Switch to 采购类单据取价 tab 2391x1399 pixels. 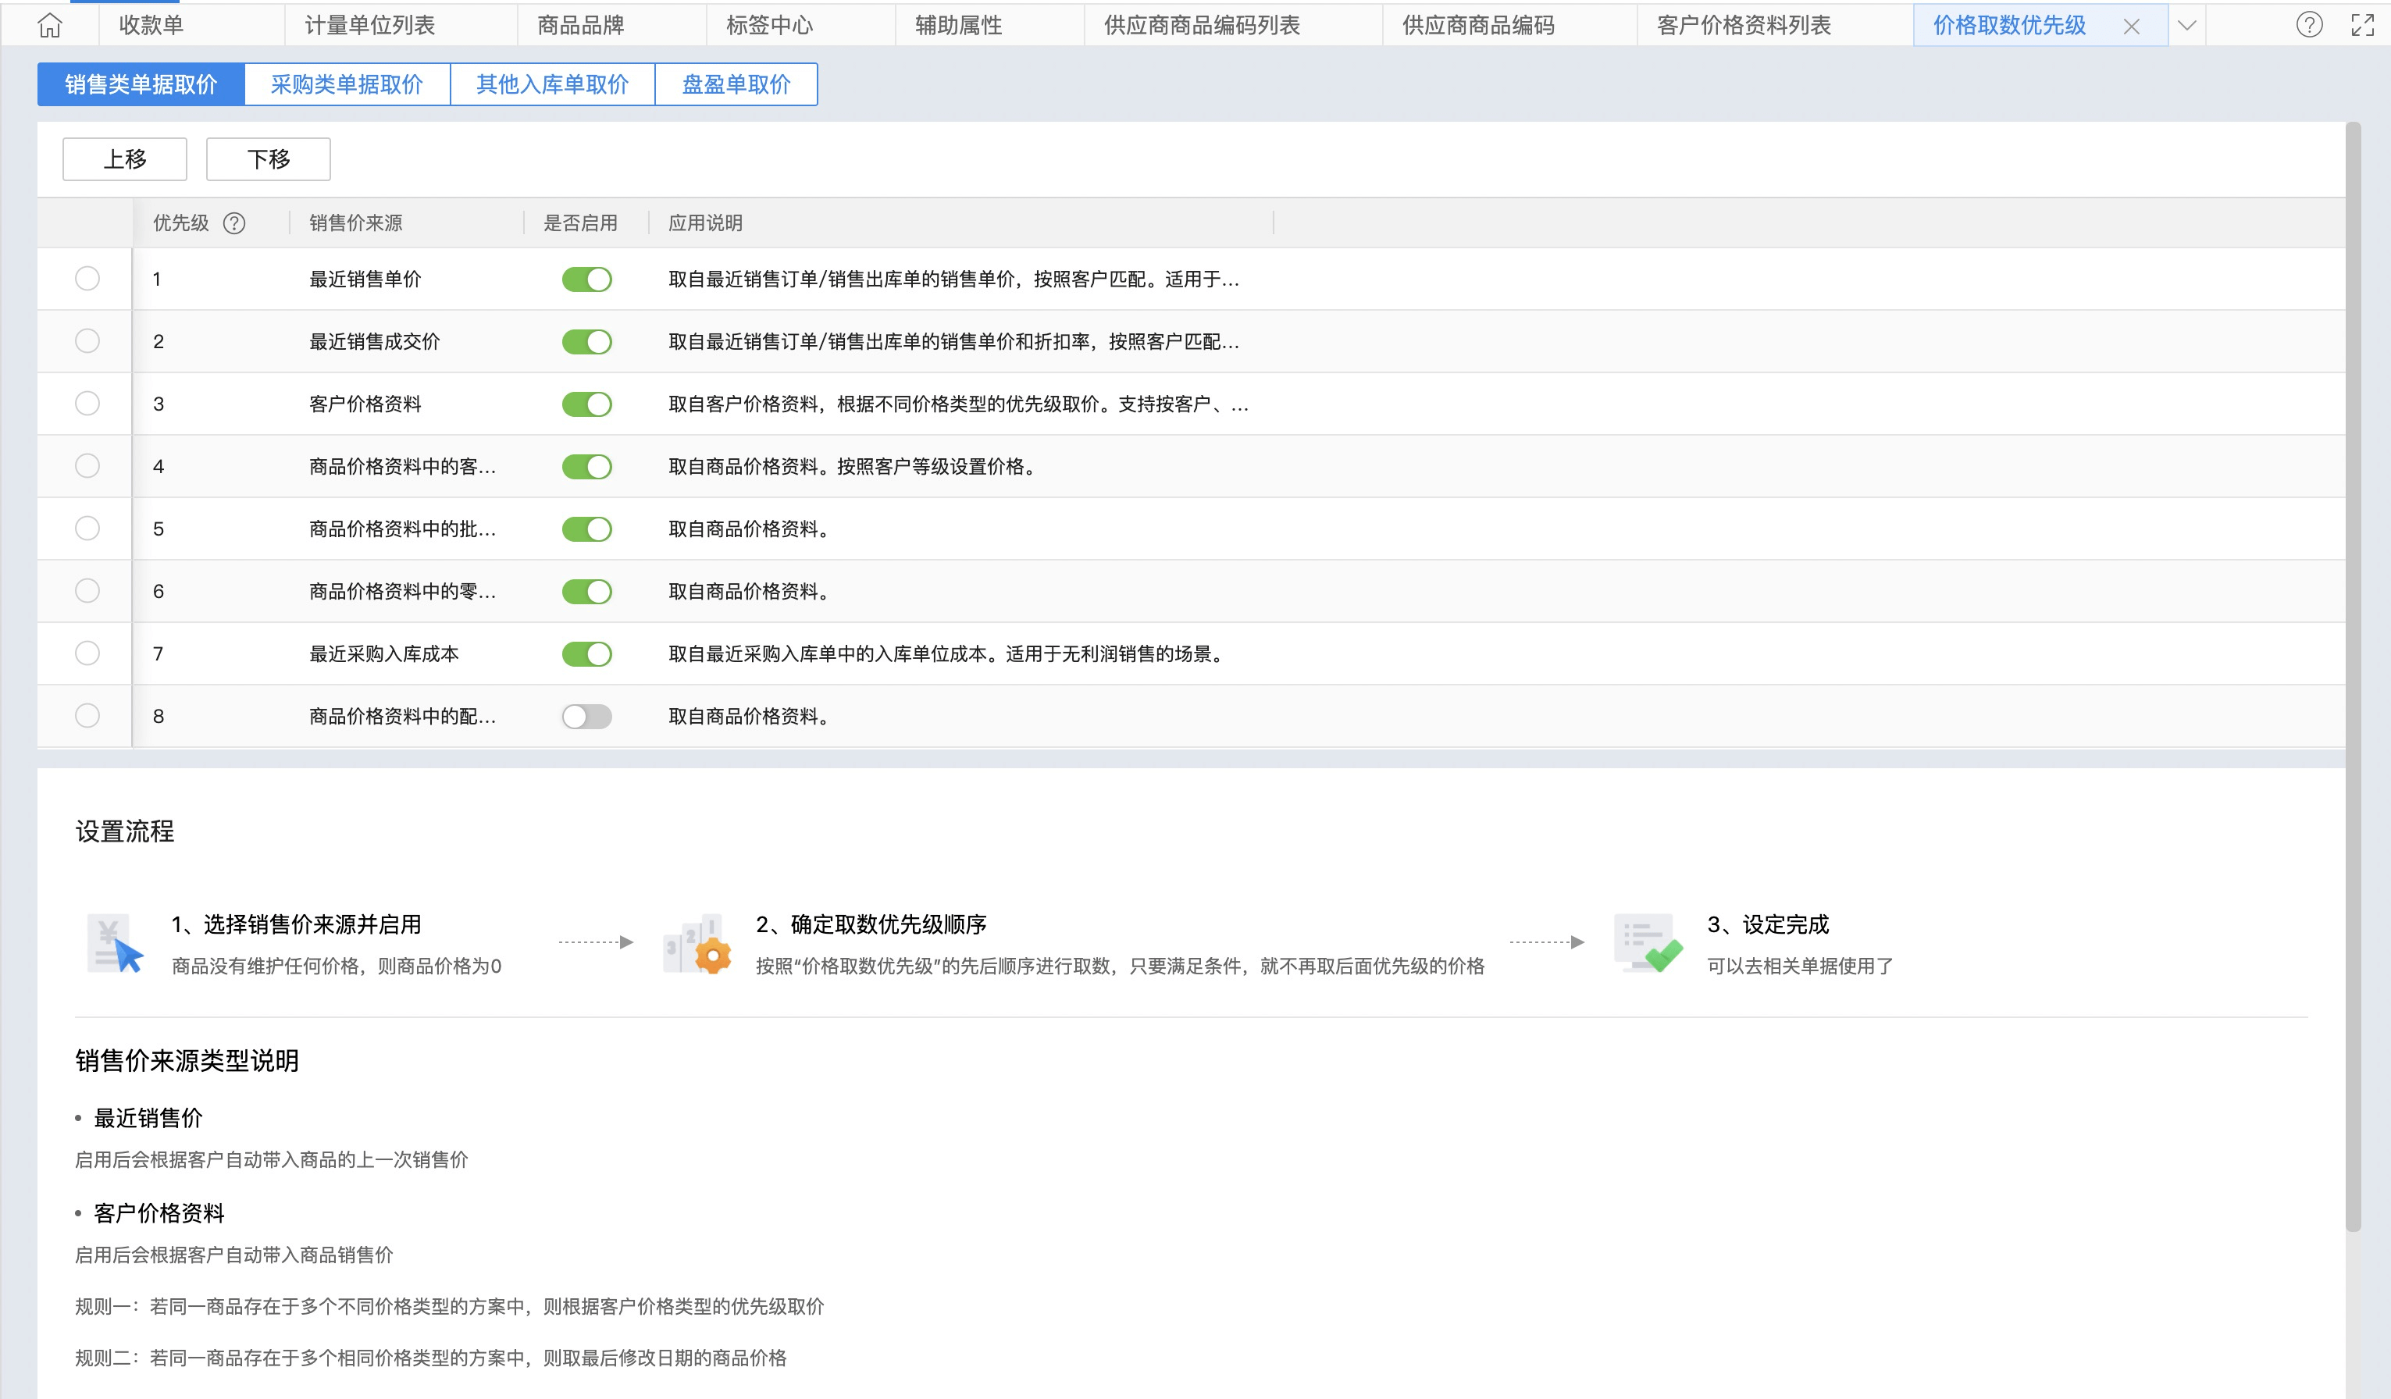[347, 84]
